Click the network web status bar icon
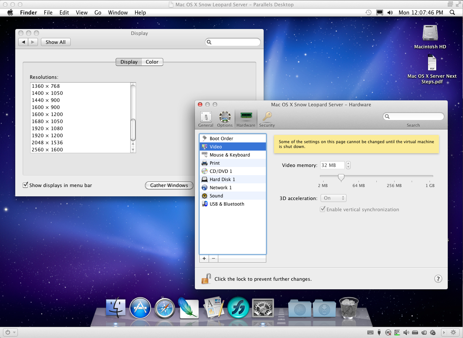The image size is (463, 338). point(397,332)
